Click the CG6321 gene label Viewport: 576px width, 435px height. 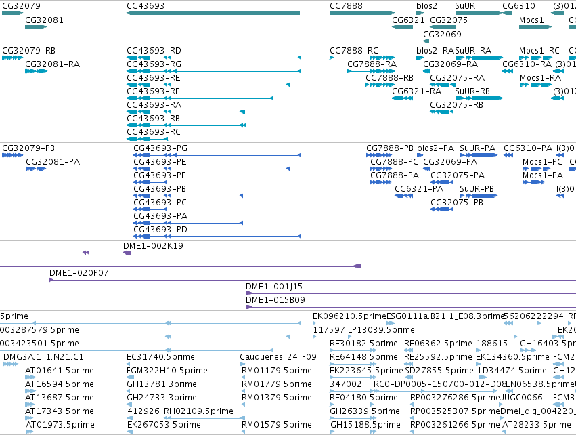coord(408,20)
